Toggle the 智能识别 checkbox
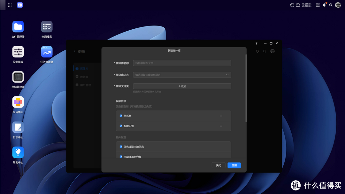Image resolution: width=345 pixels, height=194 pixels. click(121, 126)
